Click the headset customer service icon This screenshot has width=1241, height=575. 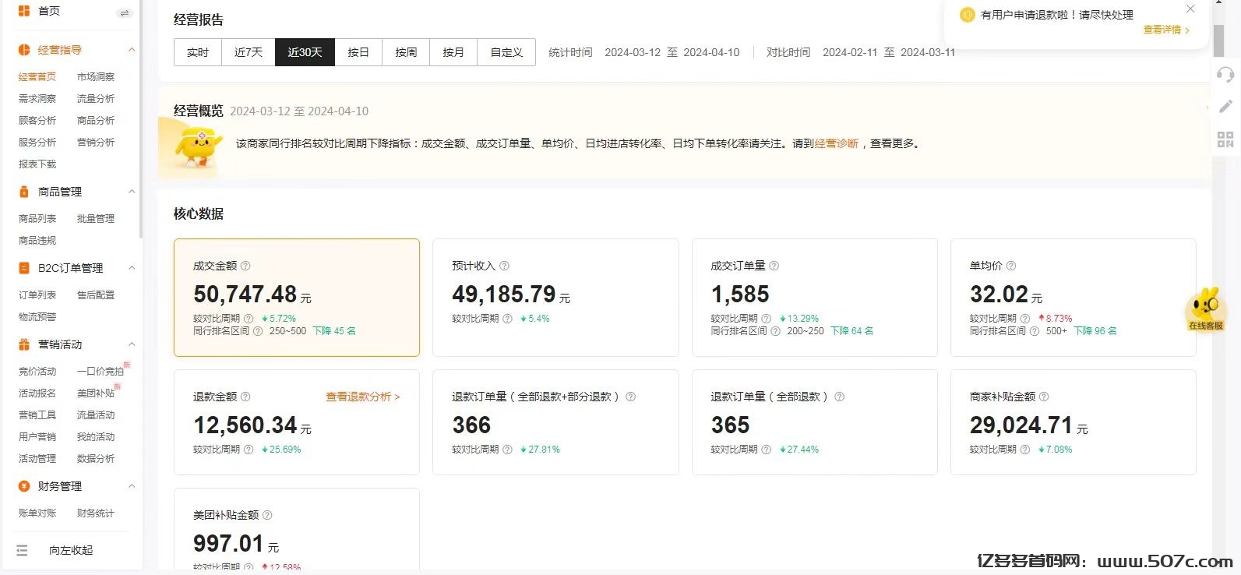click(1225, 75)
